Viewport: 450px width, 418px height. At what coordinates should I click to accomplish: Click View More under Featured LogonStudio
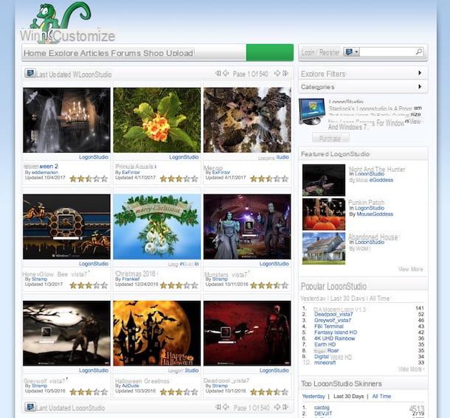tap(410, 269)
